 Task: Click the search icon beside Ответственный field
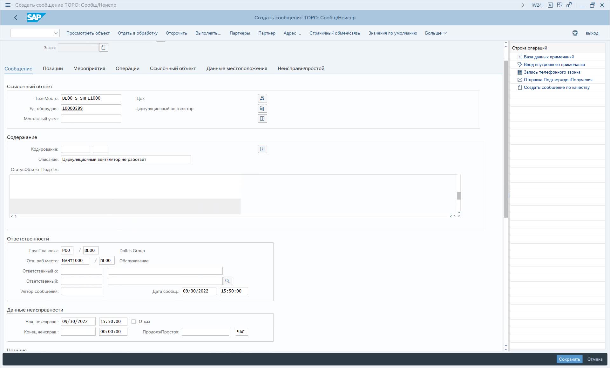(227, 281)
